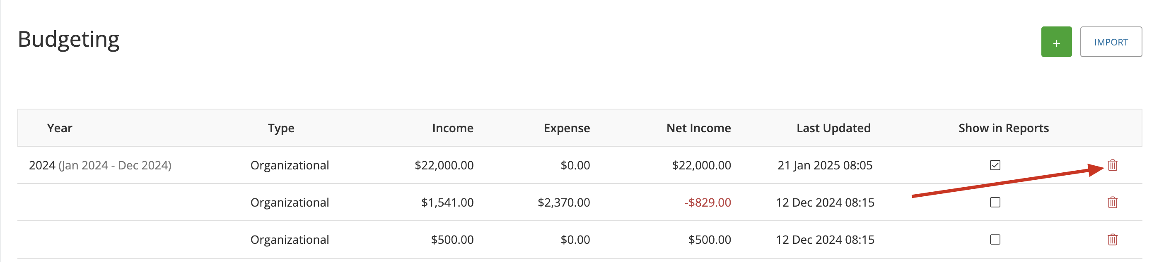Click the Expense column header
1159x262 pixels.
[567, 128]
